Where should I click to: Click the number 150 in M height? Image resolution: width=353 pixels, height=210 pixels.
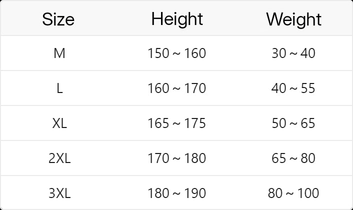tap(158, 53)
